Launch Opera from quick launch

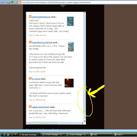pyautogui.click(x=12, y=135)
